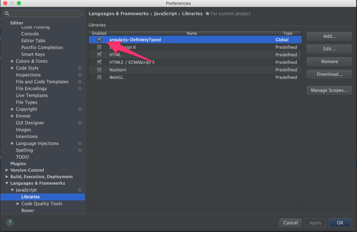Open File Types settings

coord(26,102)
